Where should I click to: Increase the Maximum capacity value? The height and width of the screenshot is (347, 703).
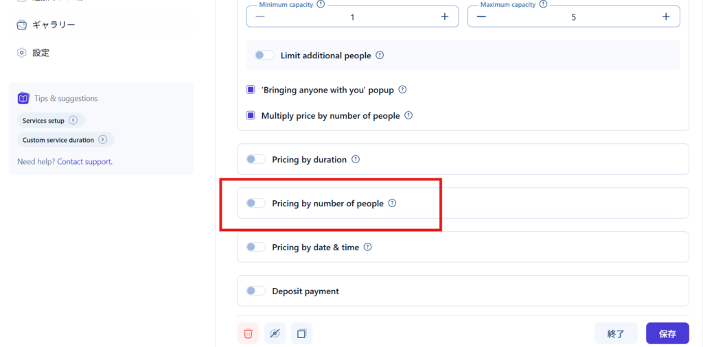665,16
